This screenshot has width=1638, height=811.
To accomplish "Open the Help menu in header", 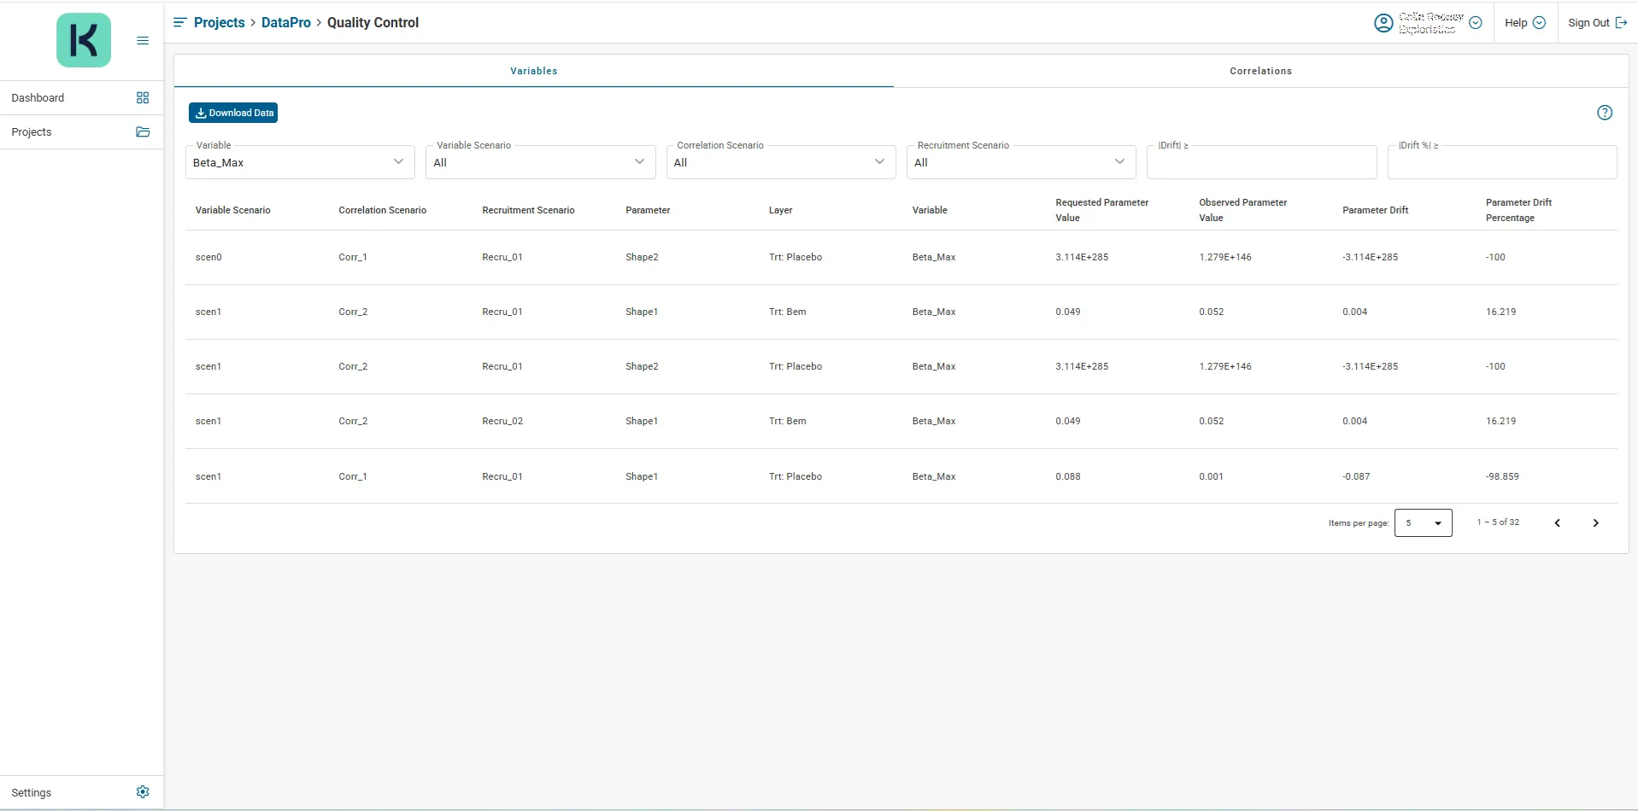I will (x=1524, y=23).
